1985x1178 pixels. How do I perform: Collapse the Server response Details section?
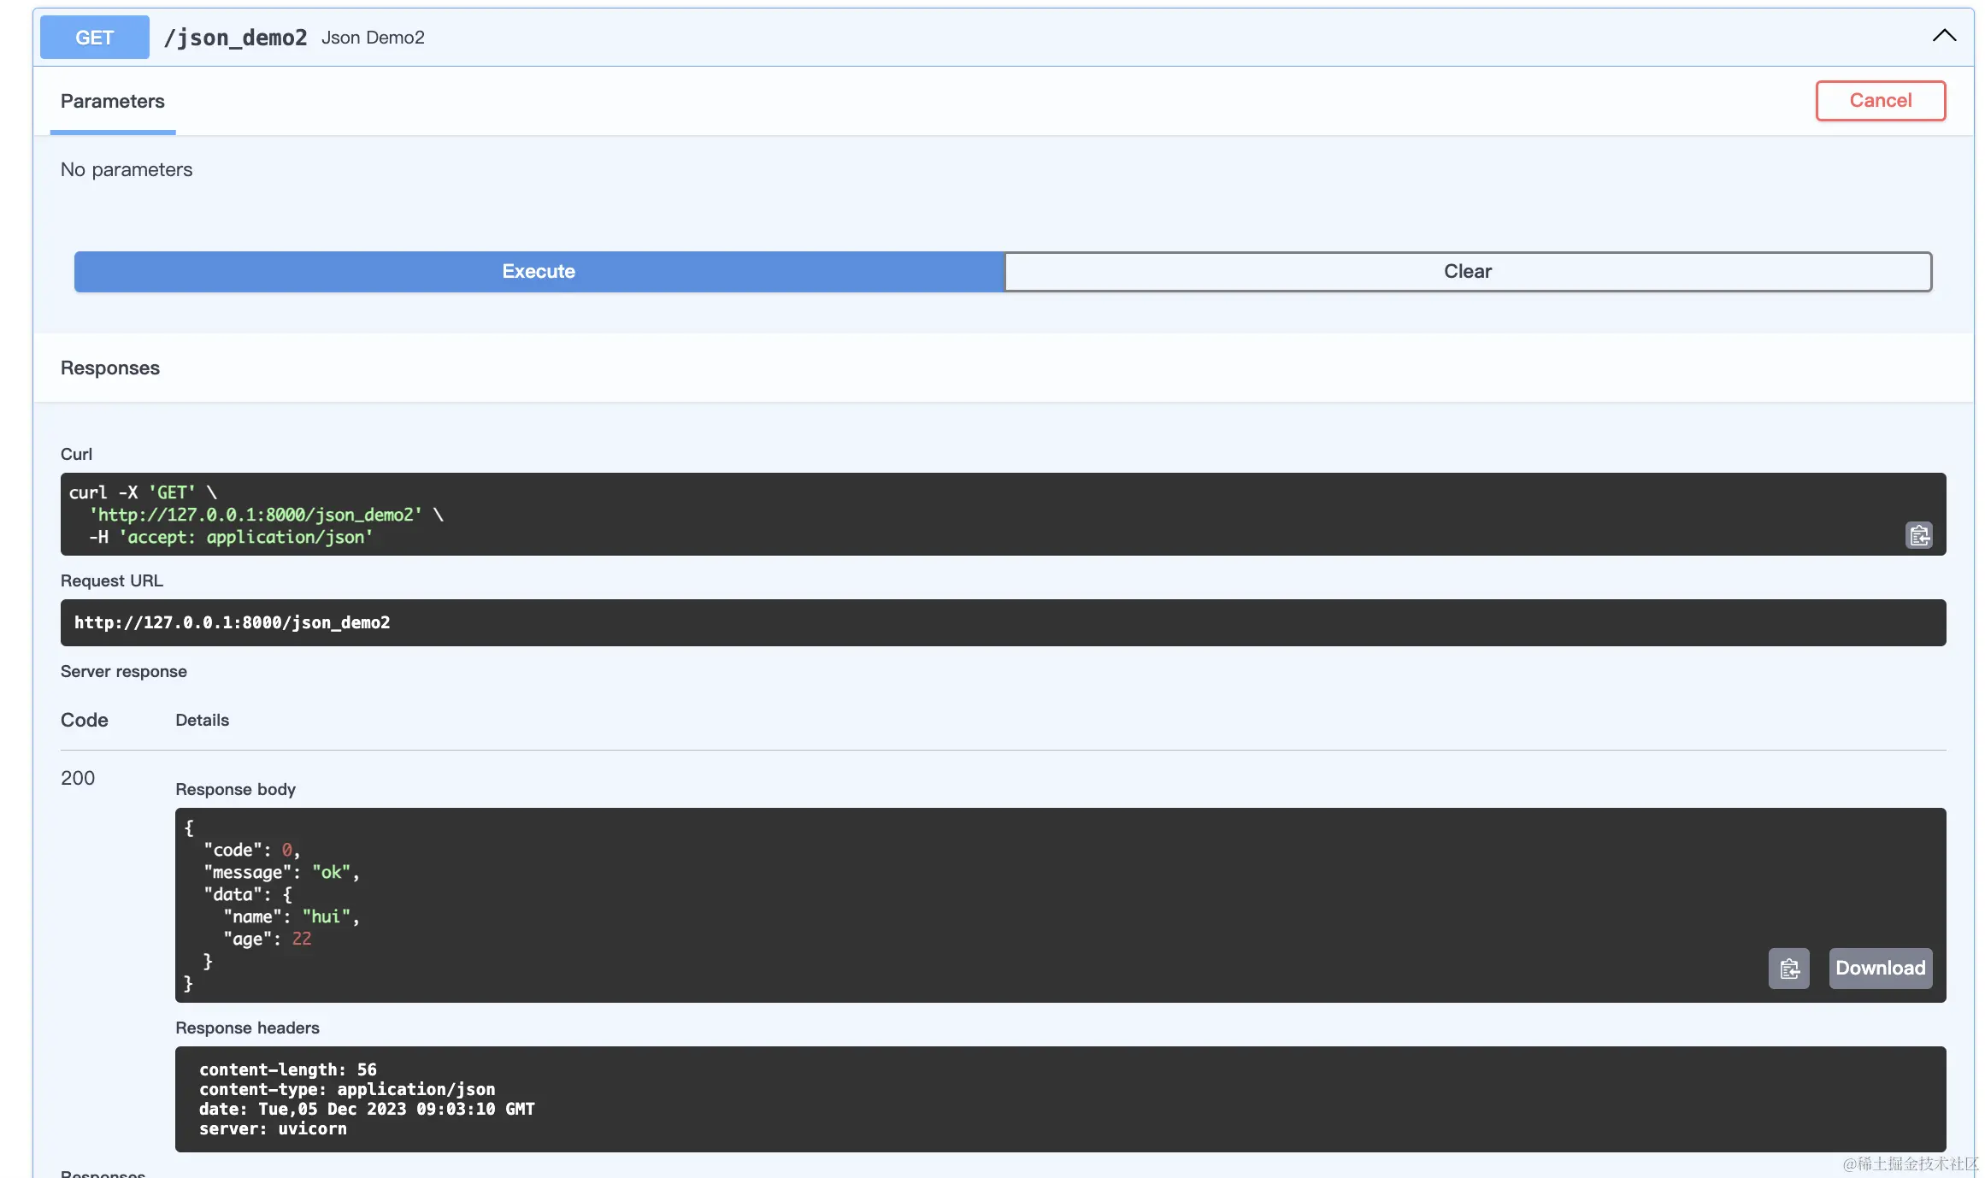pyautogui.click(x=202, y=720)
